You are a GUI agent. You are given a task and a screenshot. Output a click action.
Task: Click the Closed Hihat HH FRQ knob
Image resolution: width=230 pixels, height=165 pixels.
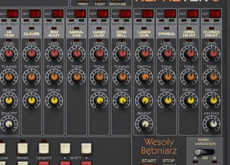[212, 124]
